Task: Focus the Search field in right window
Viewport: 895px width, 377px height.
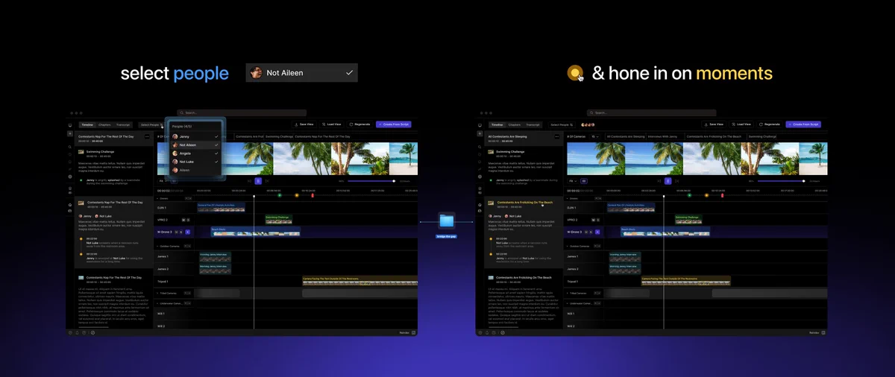Action: pos(651,113)
